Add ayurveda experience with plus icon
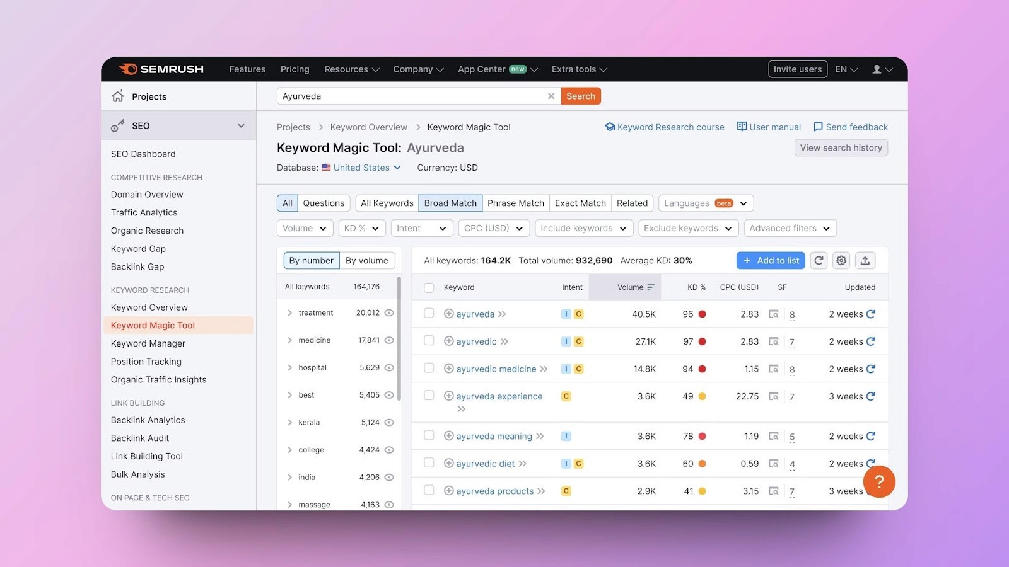 click(449, 396)
